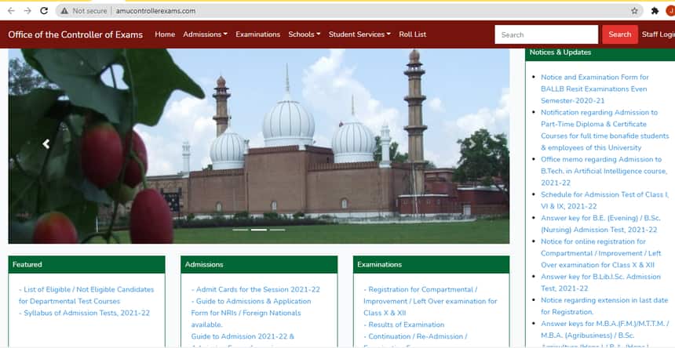
Task: Click the browser forward arrow
Action: click(x=27, y=11)
